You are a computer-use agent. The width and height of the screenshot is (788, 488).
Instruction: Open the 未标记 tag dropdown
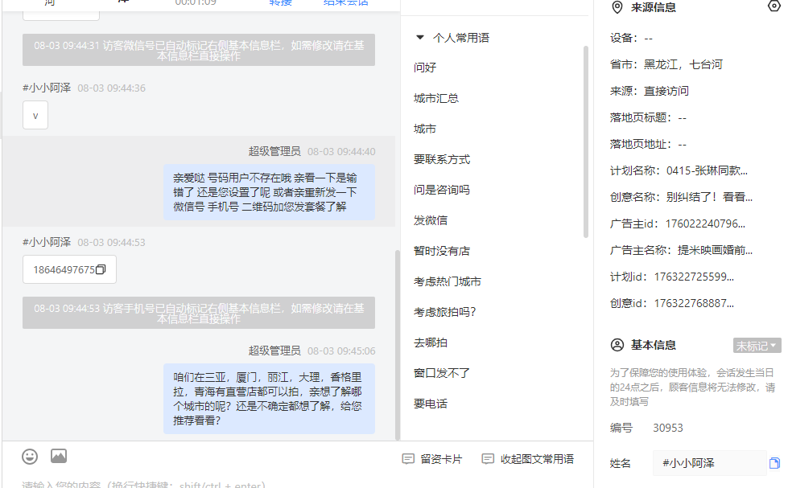pos(757,346)
